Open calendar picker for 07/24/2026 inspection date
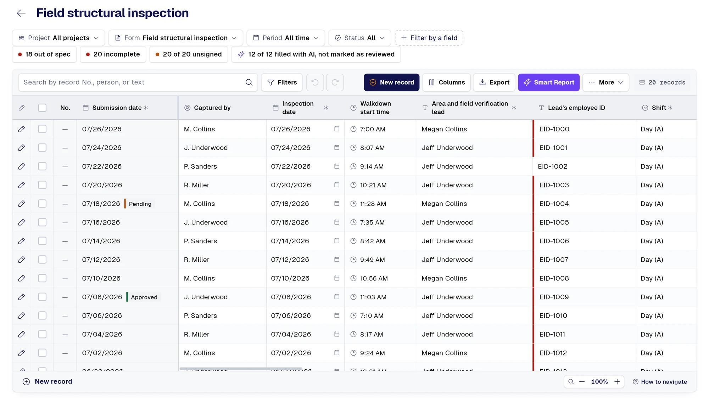 point(336,148)
